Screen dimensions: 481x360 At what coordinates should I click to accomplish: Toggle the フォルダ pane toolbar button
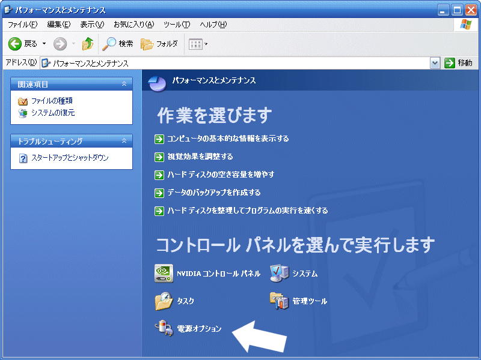pyautogui.click(x=159, y=44)
